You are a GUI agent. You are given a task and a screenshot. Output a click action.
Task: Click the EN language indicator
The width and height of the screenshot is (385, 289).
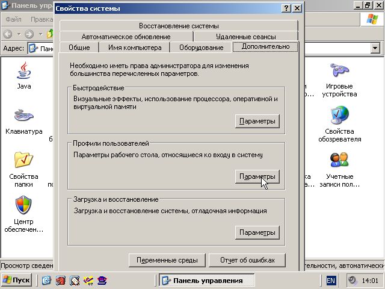[331, 281]
